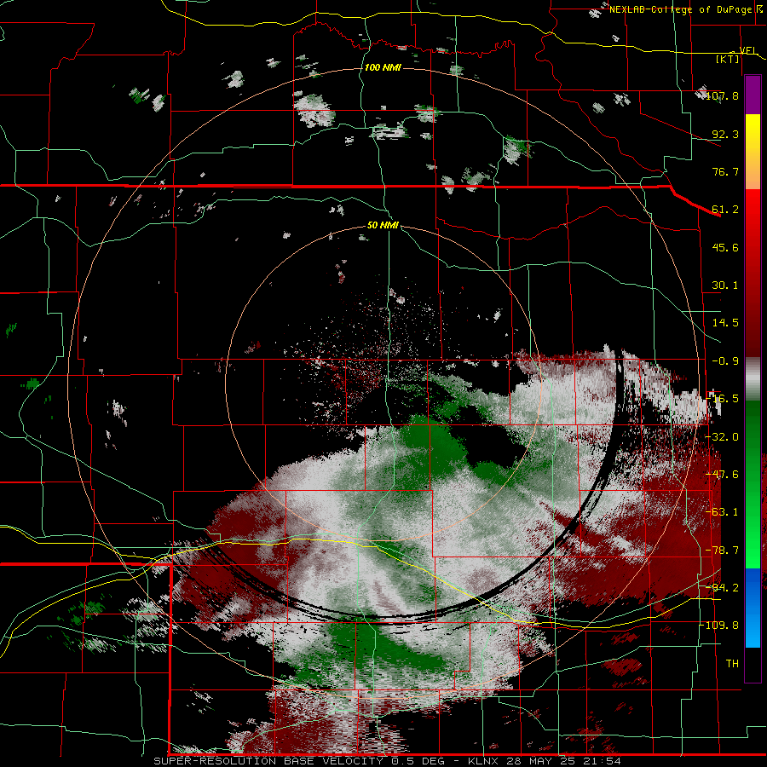Select the -94.2 scale value
The width and height of the screenshot is (767, 767).
pos(724,587)
